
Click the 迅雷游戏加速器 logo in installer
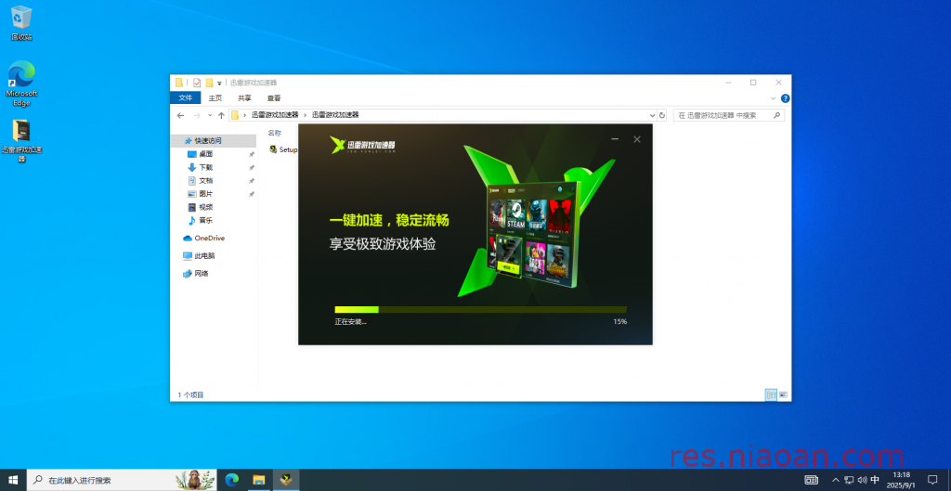click(363, 146)
